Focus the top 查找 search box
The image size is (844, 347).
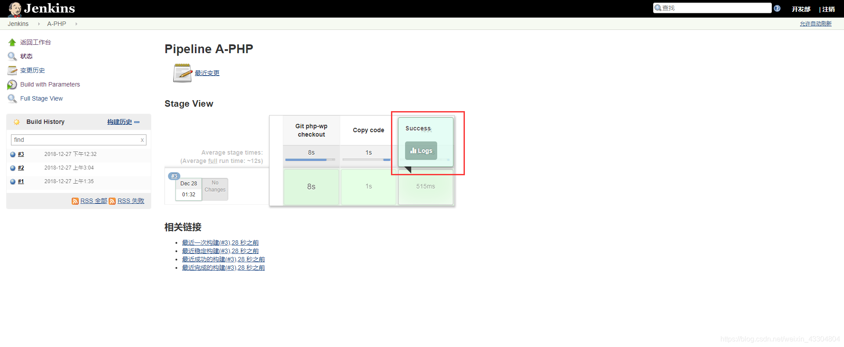(x=712, y=8)
